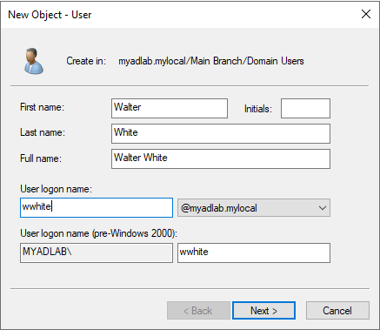Click the "Full name:" label

[x=41, y=158]
